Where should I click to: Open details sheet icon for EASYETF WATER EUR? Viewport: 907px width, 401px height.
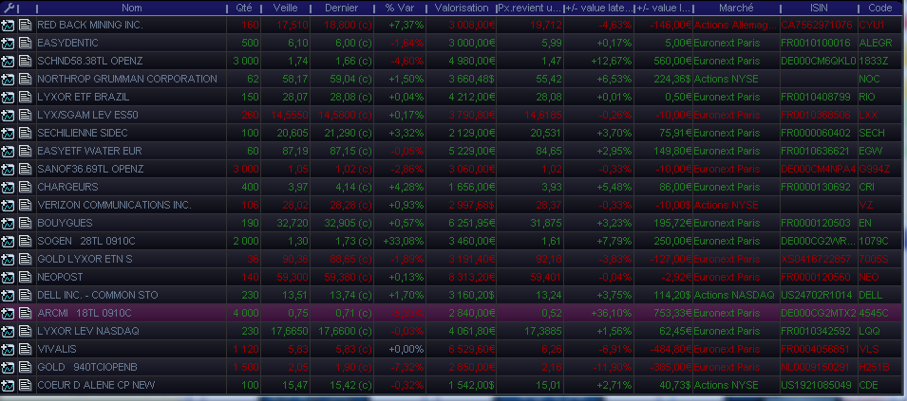25,151
